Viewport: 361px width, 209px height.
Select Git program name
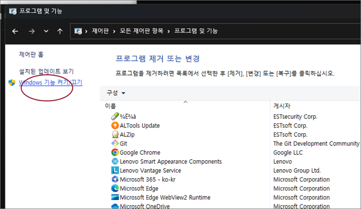[x=123, y=144]
